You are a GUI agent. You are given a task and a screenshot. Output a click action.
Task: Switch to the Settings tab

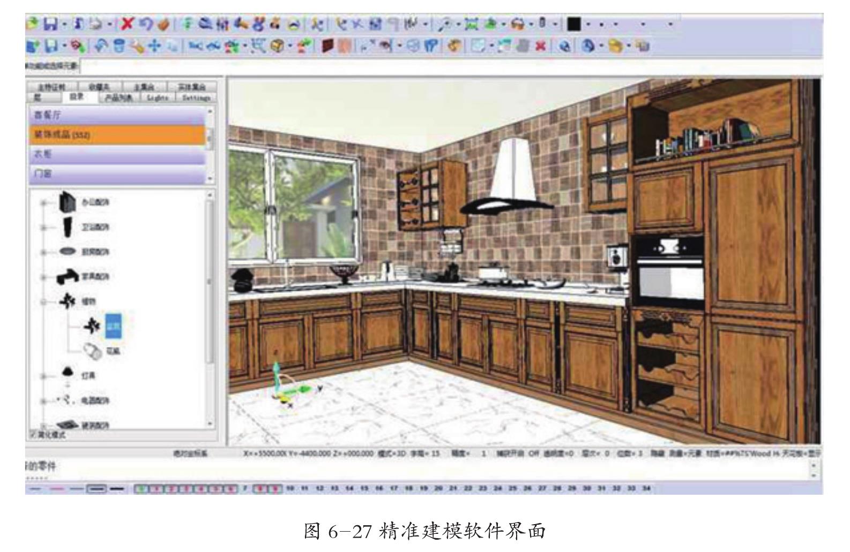coord(196,98)
